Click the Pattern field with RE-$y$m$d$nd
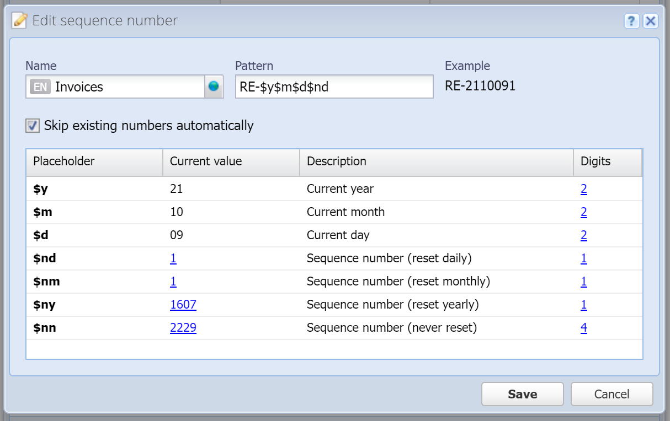The width and height of the screenshot is (670, 421). coord(334,87)
